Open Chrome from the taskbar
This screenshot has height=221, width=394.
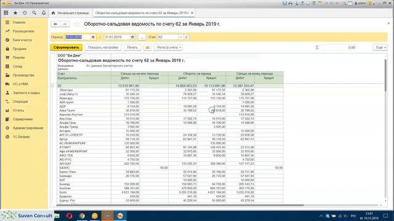point(82,215)
